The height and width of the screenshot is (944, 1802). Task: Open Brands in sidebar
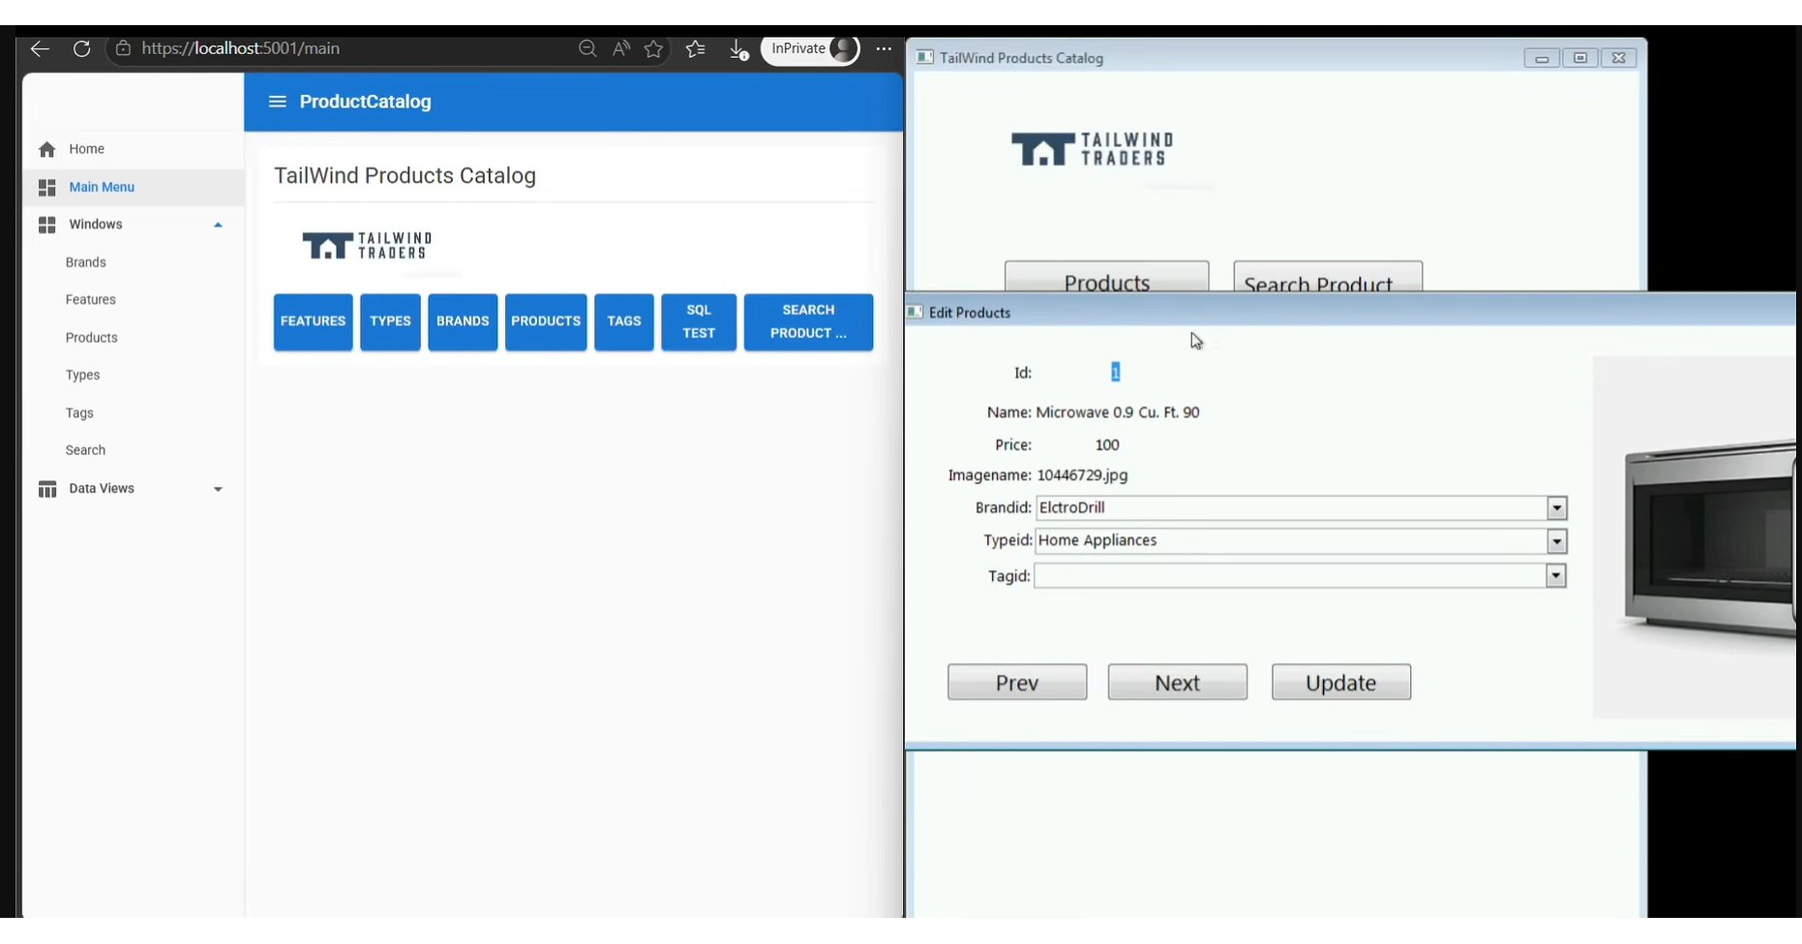[86, 262]
